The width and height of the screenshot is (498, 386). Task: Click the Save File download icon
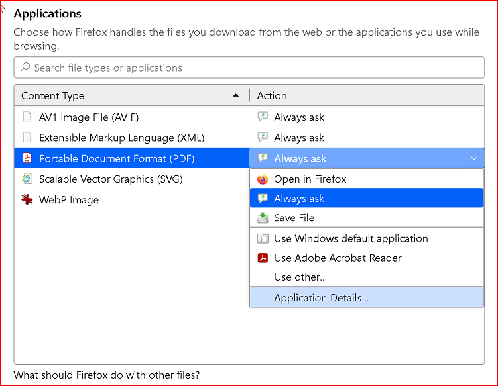(x=263, y=218)
